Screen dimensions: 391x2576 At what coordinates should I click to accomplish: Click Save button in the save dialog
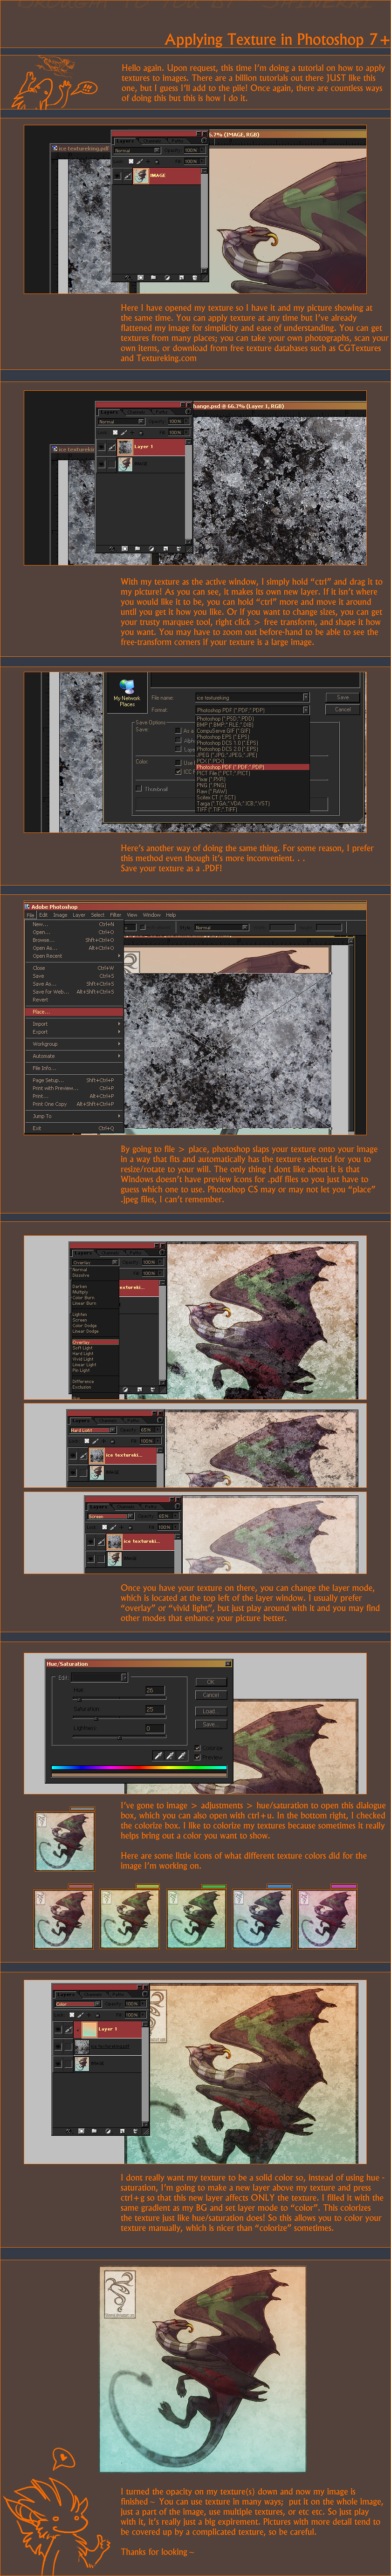tap(342, 698)
